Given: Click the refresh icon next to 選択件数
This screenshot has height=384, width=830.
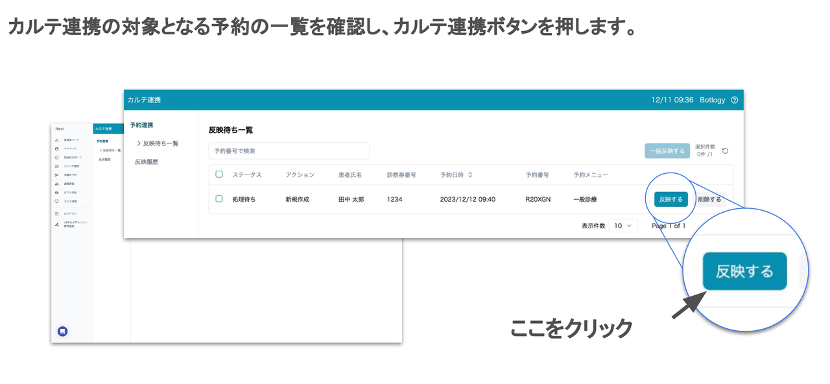Looking at the screenshot, I should tap(725, 151).
